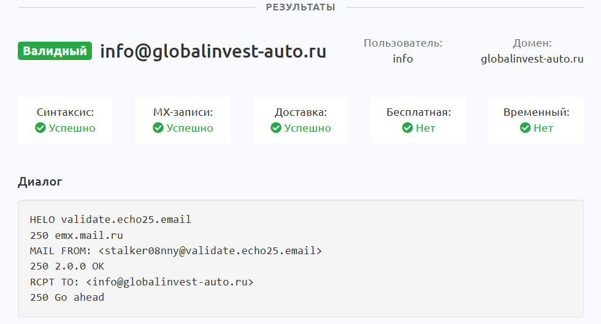Click the checkmark icon under Доставка
Screen dimensions: 601x324
[x=275, y=128]
